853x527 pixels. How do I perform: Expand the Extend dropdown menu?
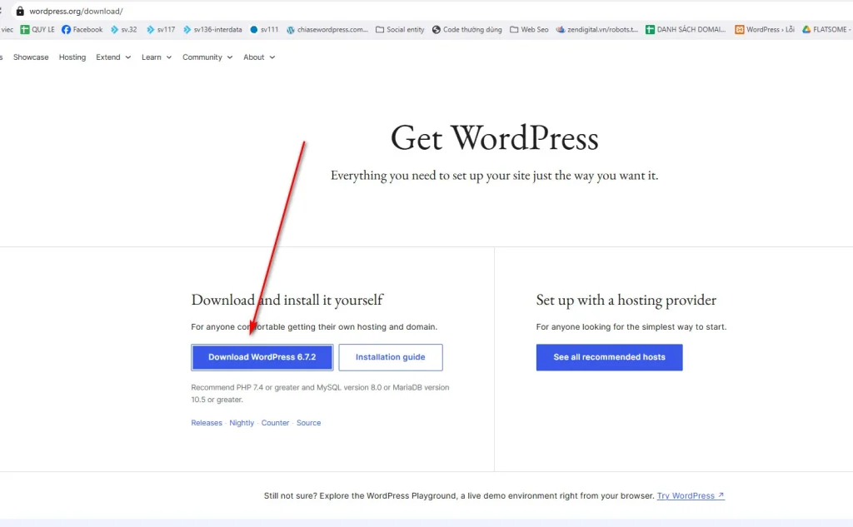113,57
